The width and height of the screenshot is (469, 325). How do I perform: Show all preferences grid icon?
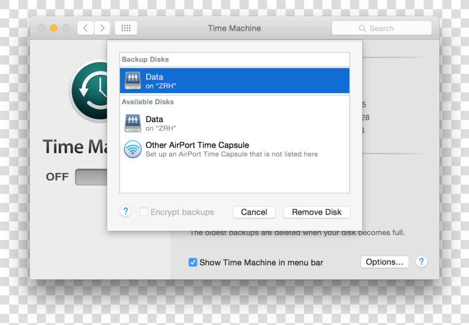coord(126,28)
